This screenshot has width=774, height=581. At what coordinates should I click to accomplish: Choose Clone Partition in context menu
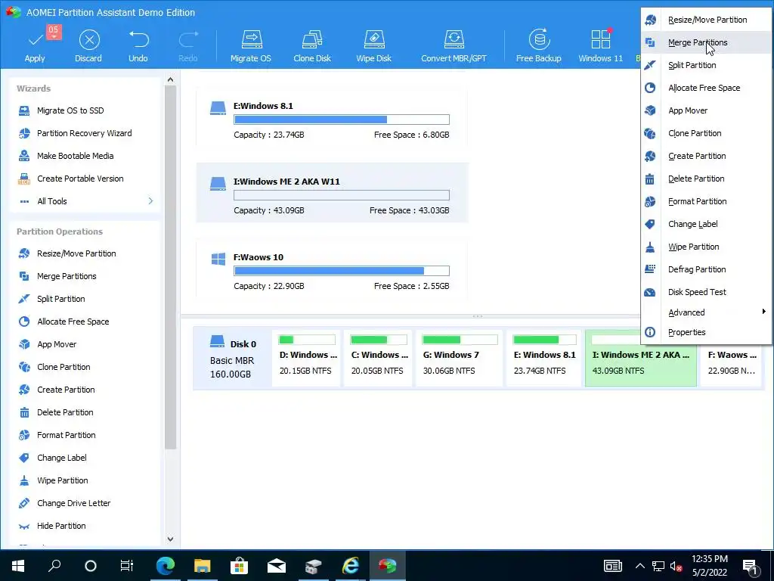[707, 133]
